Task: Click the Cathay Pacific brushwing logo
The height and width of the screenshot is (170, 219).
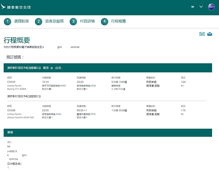Action: [x=3, y=6]
